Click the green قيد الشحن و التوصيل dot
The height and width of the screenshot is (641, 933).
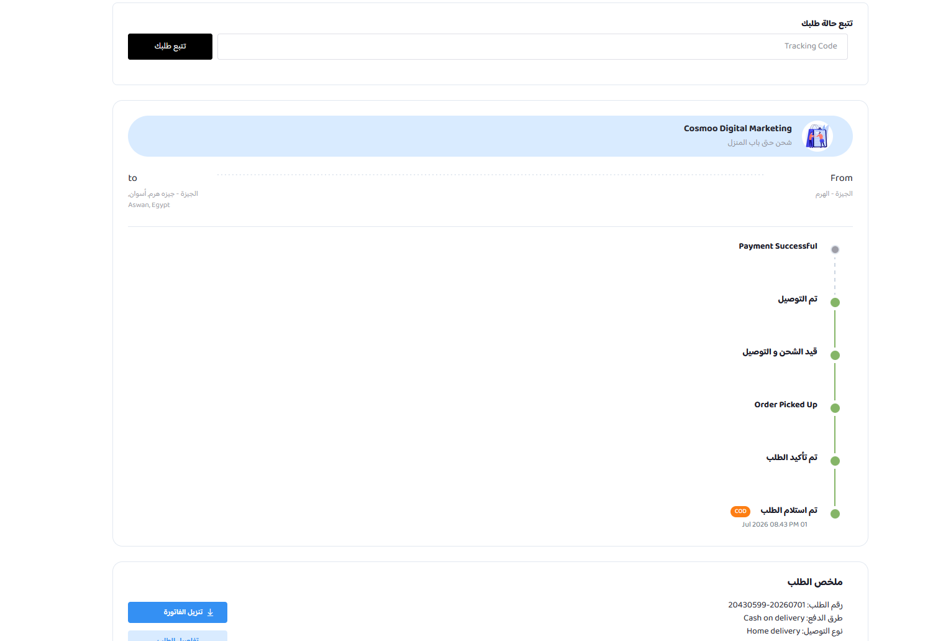(x=835, y=355)
